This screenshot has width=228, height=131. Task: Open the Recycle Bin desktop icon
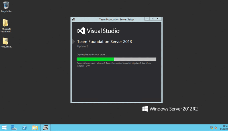[6, 7]
